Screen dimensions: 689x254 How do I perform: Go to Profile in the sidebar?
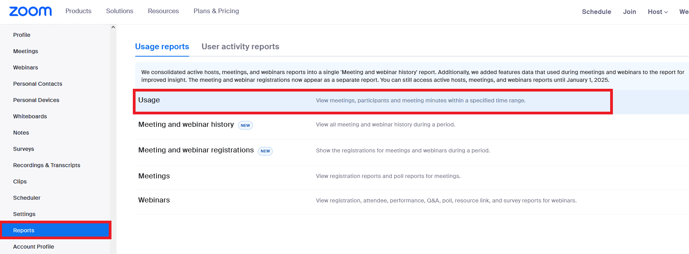22,35
